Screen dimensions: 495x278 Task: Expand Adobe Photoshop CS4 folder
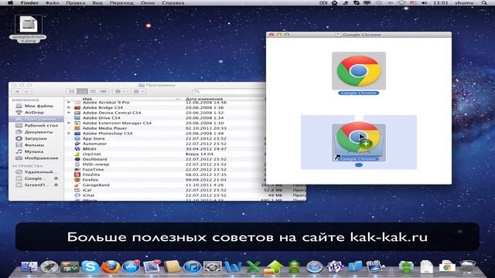click(69, 134)
